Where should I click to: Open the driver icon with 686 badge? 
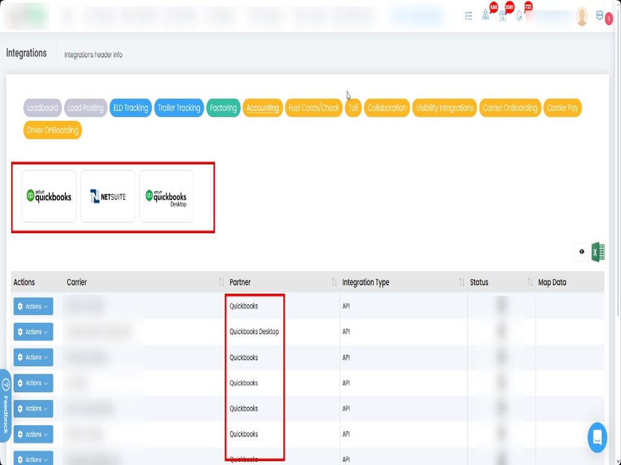point(486,15)
